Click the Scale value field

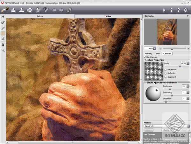pyautogui.click(x=183, y=63)
